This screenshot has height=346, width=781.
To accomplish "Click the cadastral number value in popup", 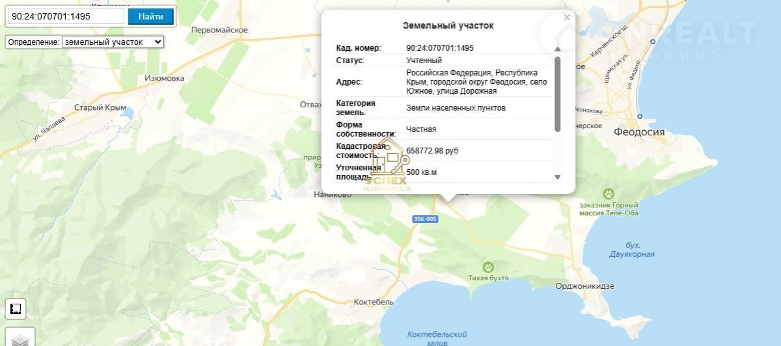I will pyautogui.click(x=440, y=48).
